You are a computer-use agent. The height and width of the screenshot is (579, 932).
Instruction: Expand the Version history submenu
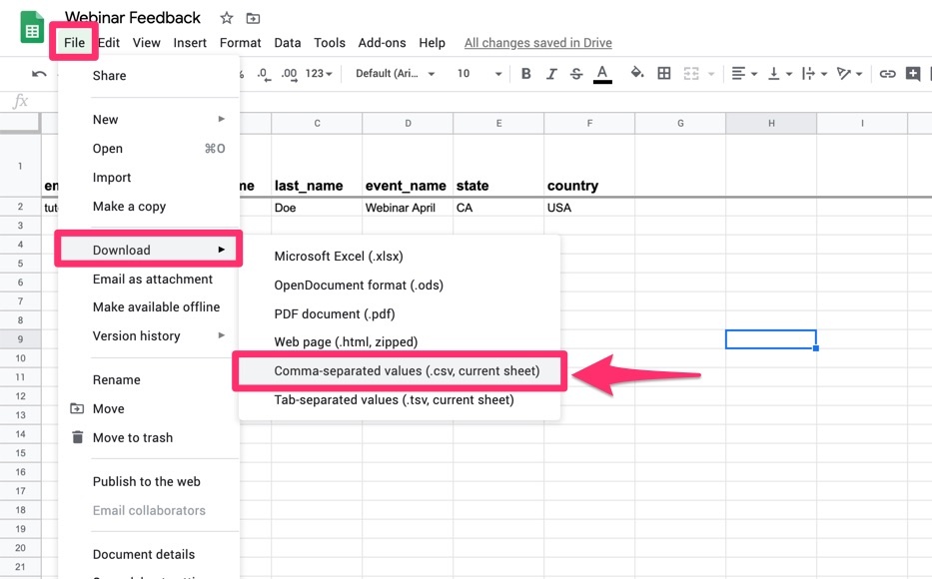[149, 336]
